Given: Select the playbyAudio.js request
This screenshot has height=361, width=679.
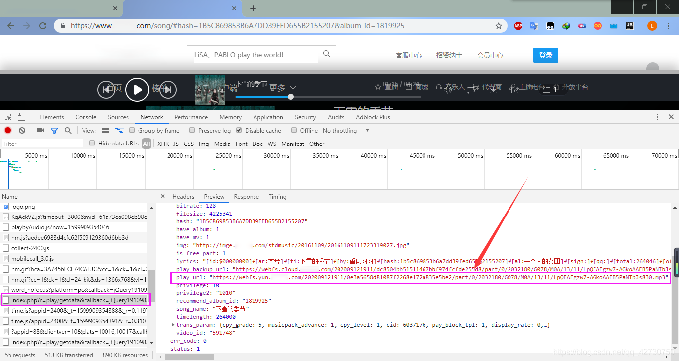Looking at the screenshot, I should pos(75,227).
